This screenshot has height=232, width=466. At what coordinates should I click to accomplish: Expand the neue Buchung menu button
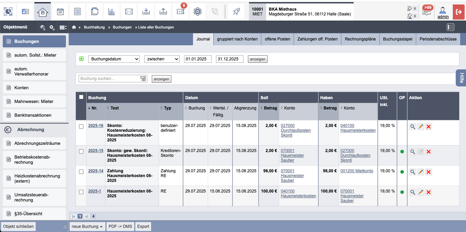[x=88, y=227]
